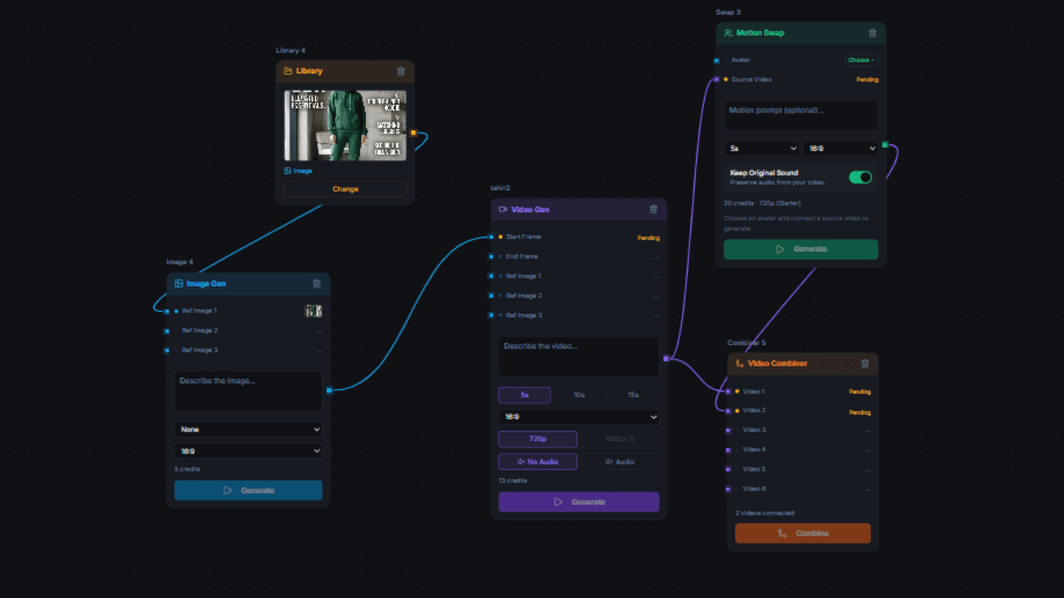The image size is (1064, 598).
Task: Remove the Motion Swap node with trash icon
Action: click(x=872, y=33)
